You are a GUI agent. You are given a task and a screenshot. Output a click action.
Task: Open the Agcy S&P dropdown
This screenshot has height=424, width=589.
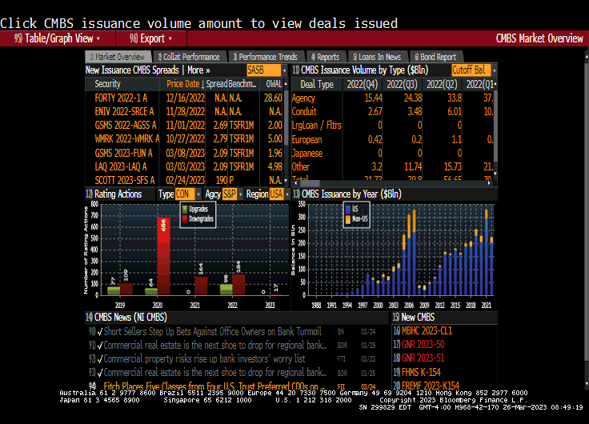(231, 194)
